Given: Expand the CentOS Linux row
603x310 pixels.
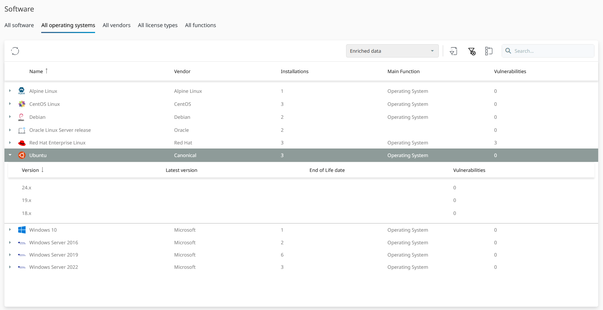Looking at the screenshot, I should coord(10,104).
